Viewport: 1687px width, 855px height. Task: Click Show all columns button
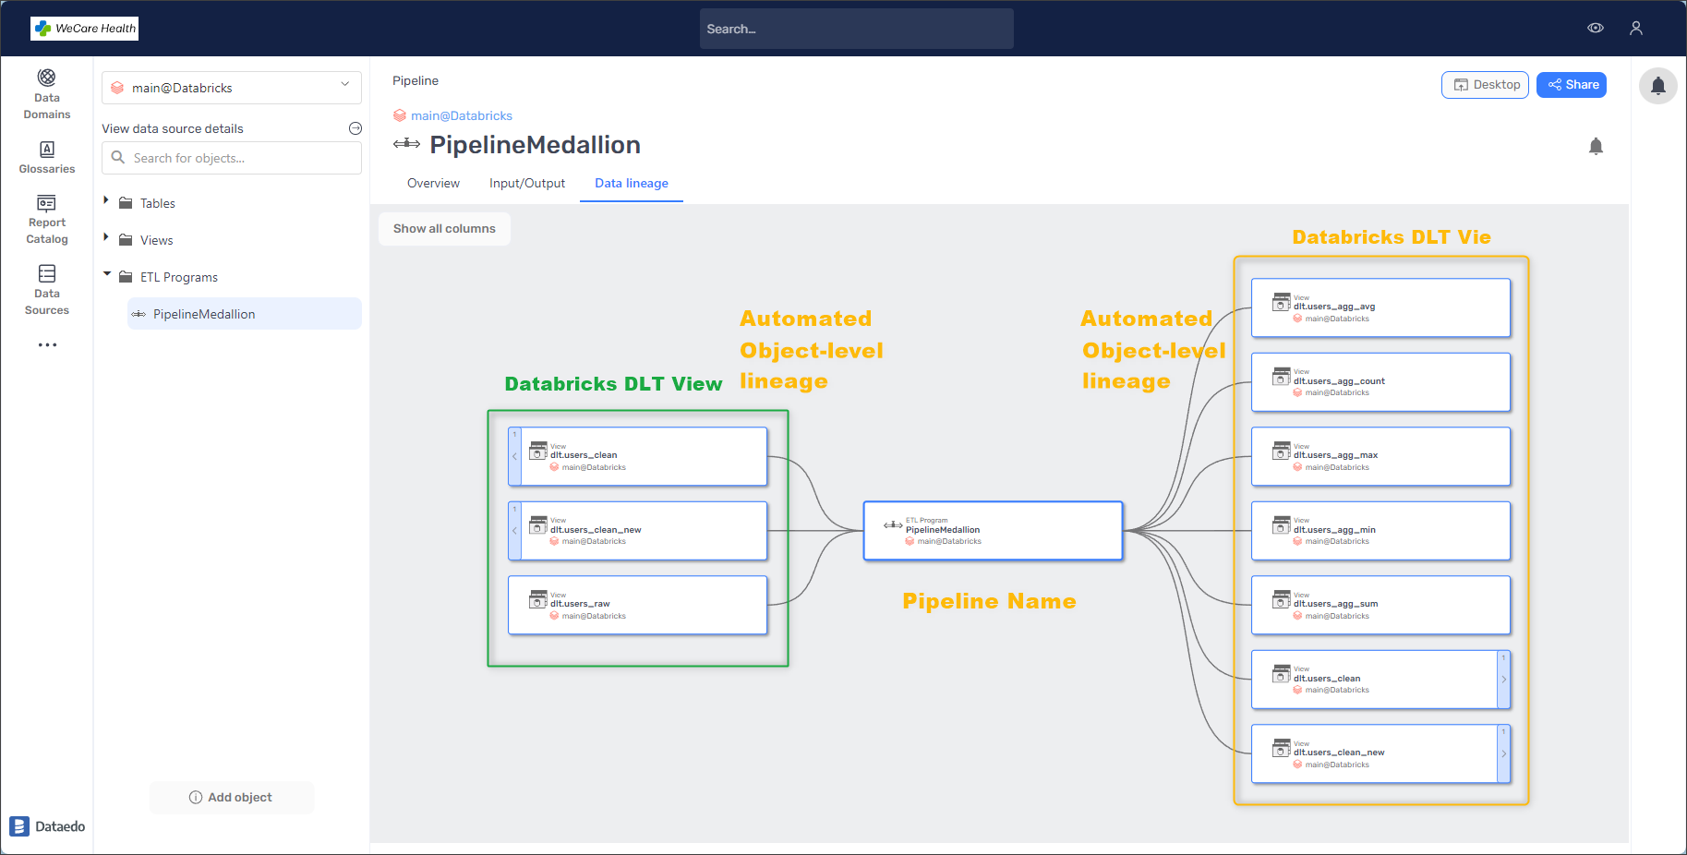(444, 229)
